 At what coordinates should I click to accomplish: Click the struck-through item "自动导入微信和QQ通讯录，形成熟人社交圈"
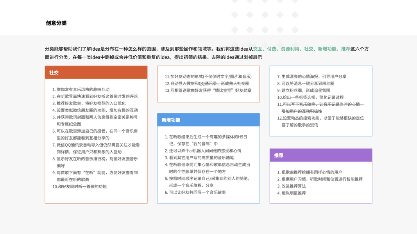[207, 83]
